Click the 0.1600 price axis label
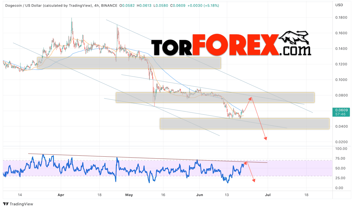 pyautogui.click(x=341, y=33)
